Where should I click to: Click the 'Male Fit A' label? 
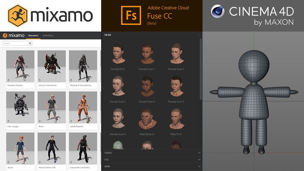tap(176, 134)
